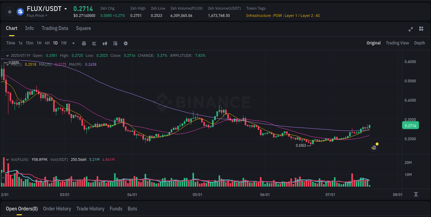
Task: Open extra timeframe options dropdown arrow
Action: pos(73,43)
